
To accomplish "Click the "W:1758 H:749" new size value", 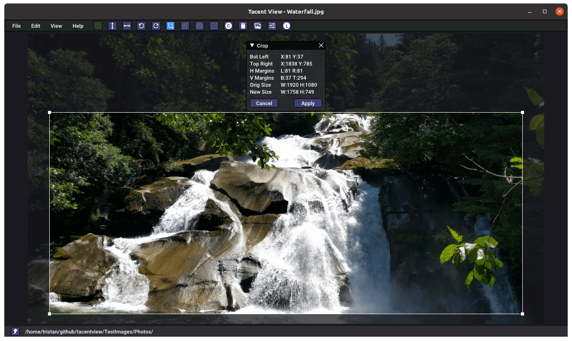I will pos(297,92).
